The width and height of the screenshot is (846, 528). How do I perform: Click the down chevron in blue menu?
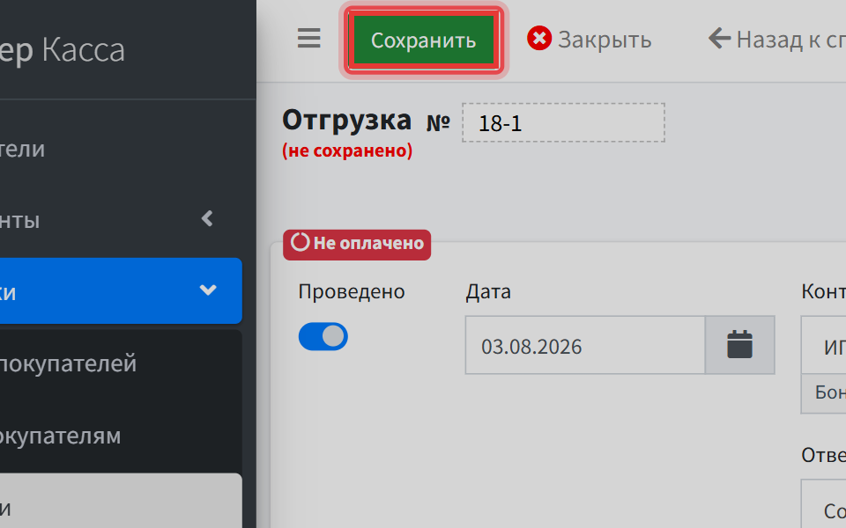[x=208, y=290]
